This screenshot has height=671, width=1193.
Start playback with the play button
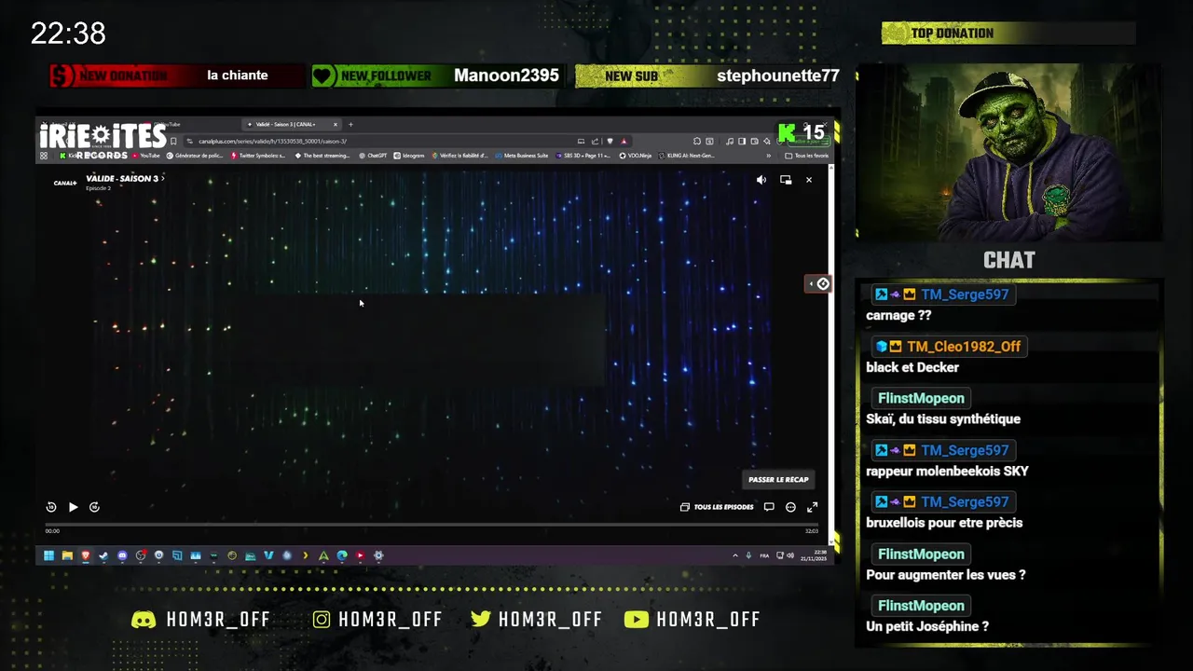[73, 507]
